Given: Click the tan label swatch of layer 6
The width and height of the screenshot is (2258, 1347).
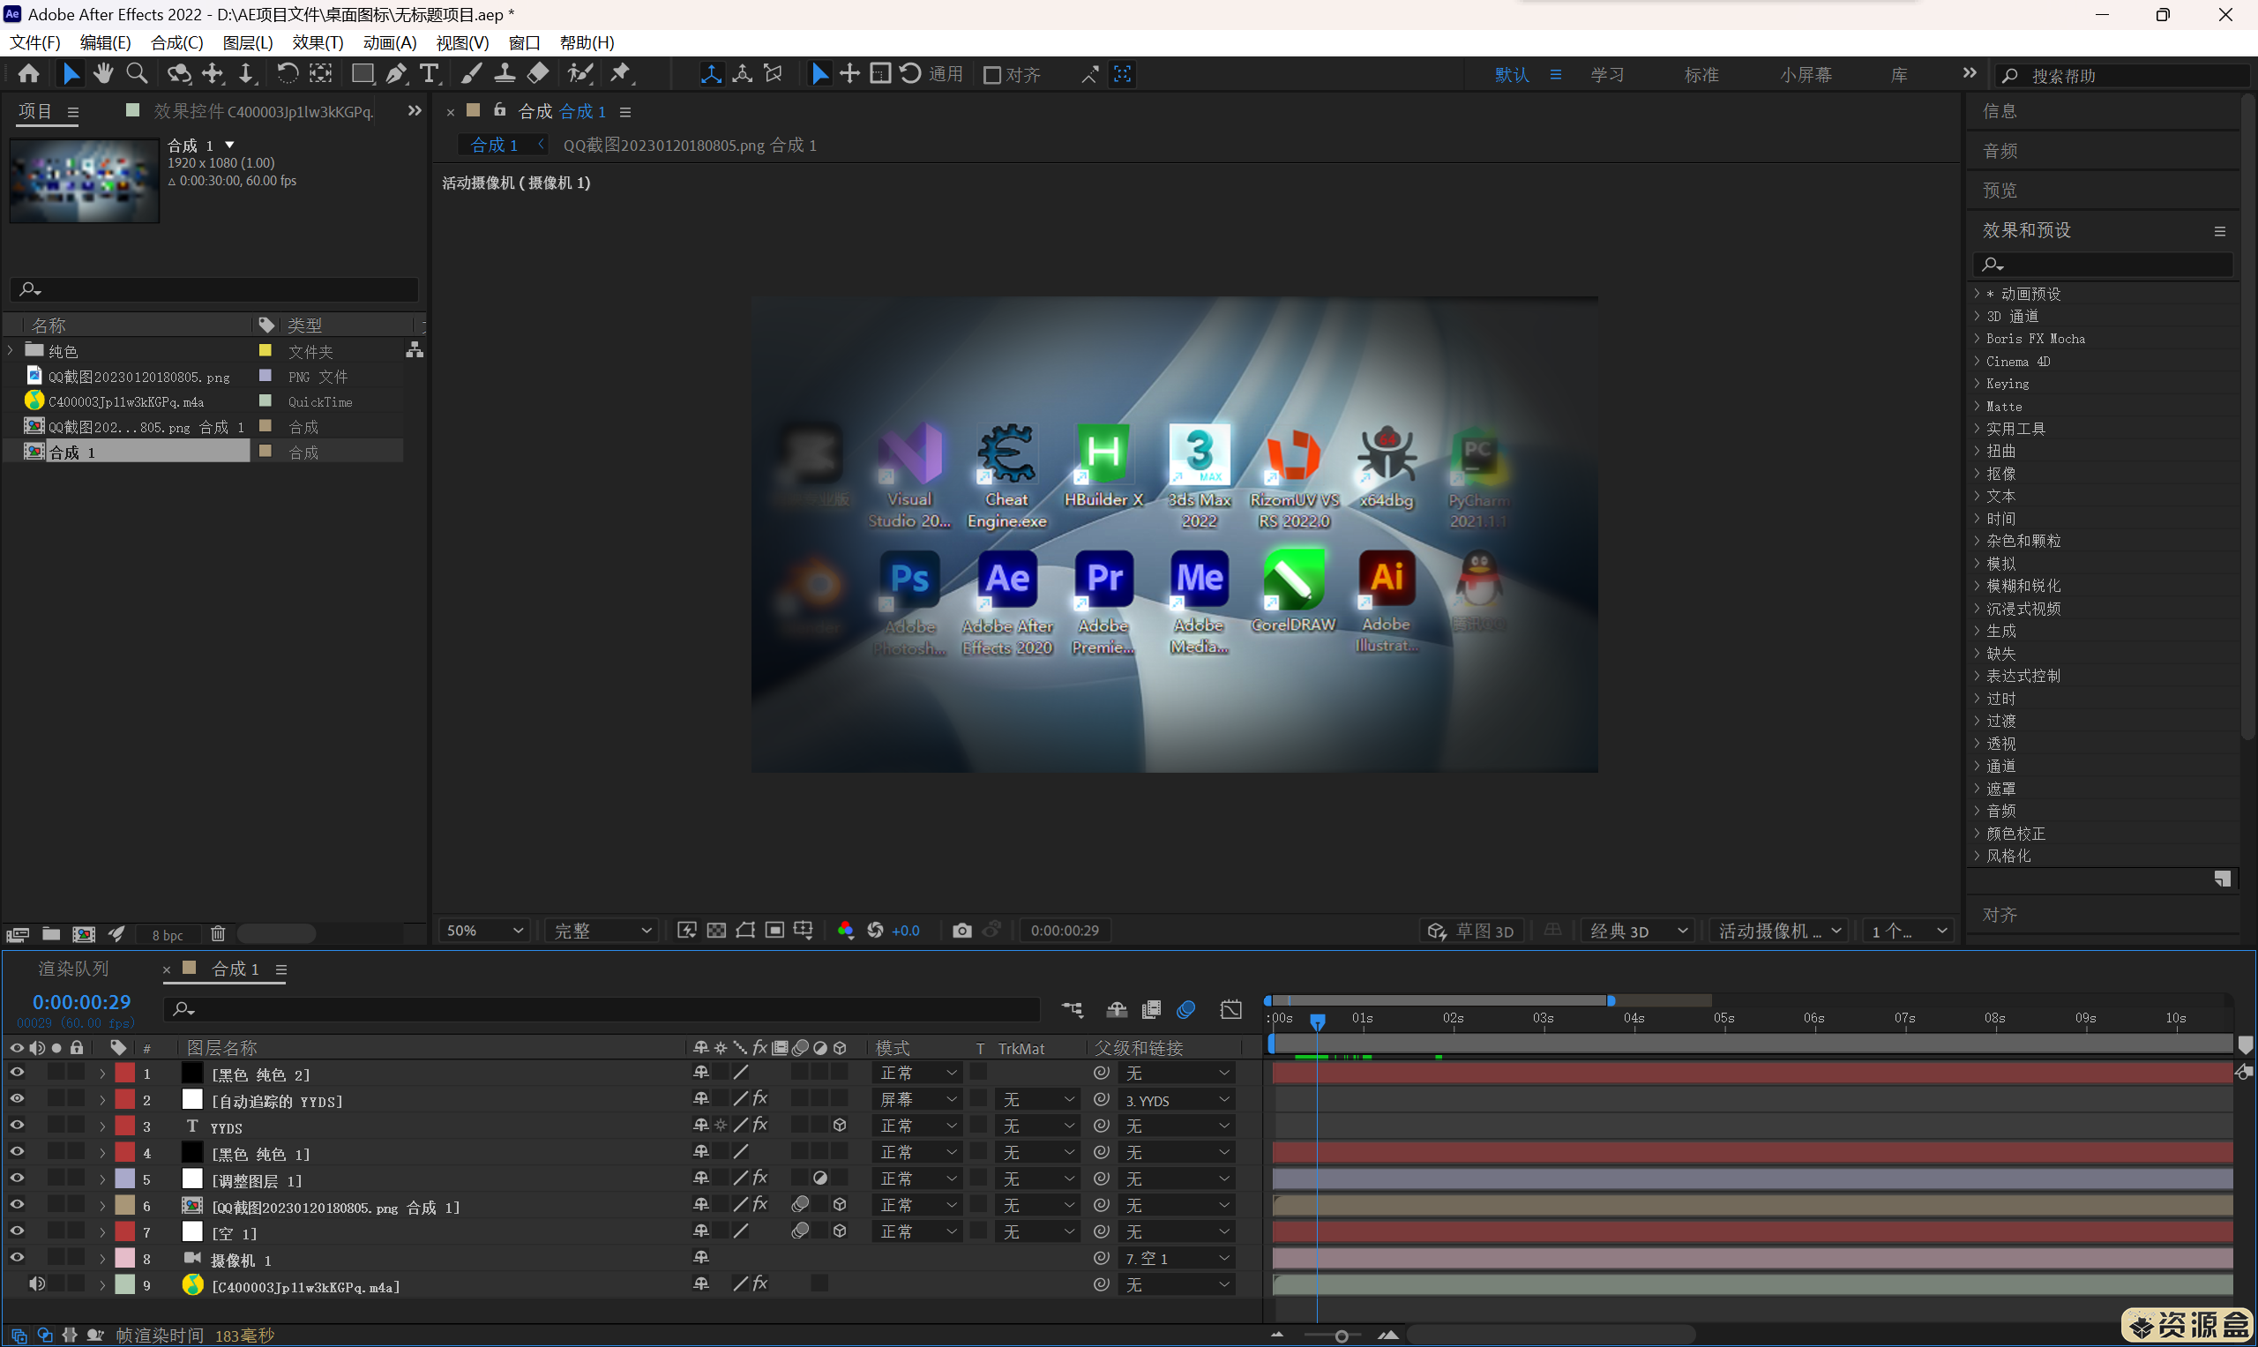Looking at the screenshot, I should 124,1205.
